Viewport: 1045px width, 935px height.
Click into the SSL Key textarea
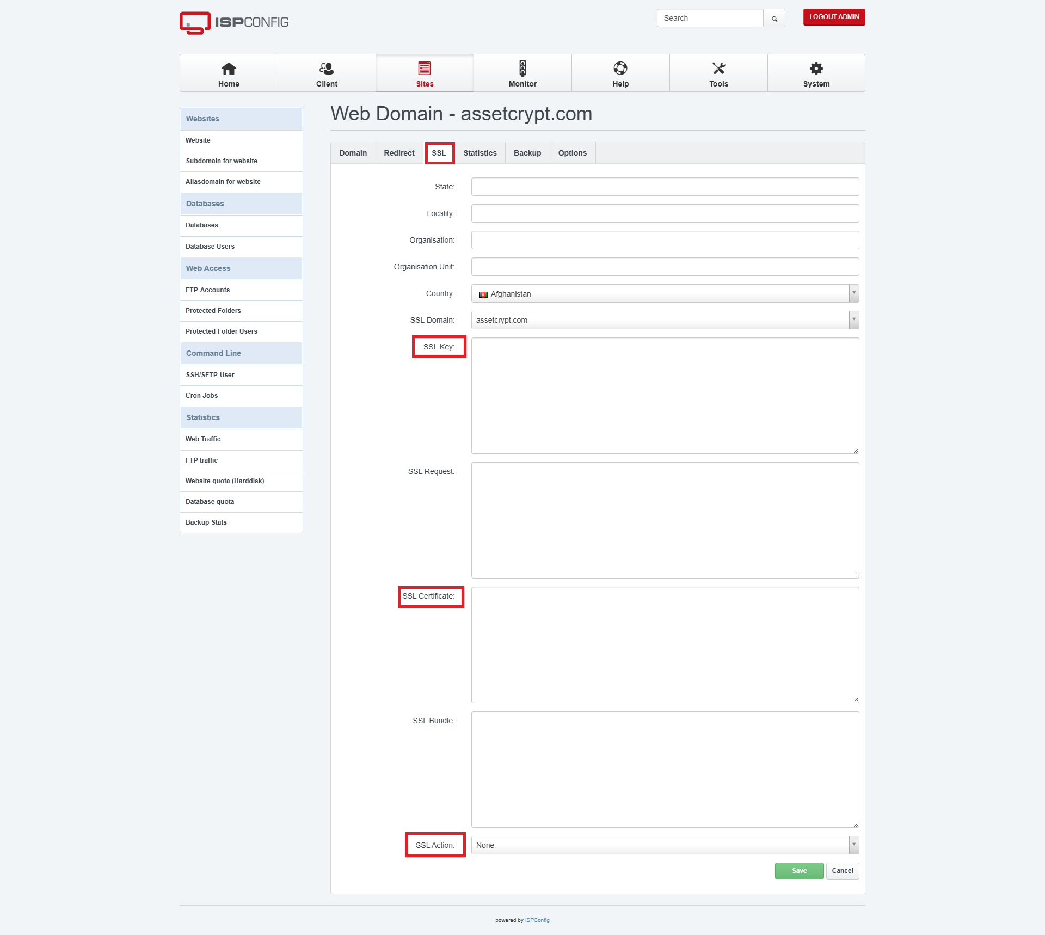(x=665, y=396)
